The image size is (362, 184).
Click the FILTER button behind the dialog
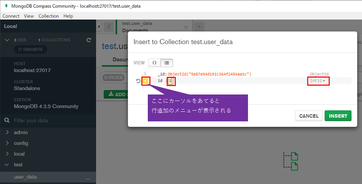[113, 78]
